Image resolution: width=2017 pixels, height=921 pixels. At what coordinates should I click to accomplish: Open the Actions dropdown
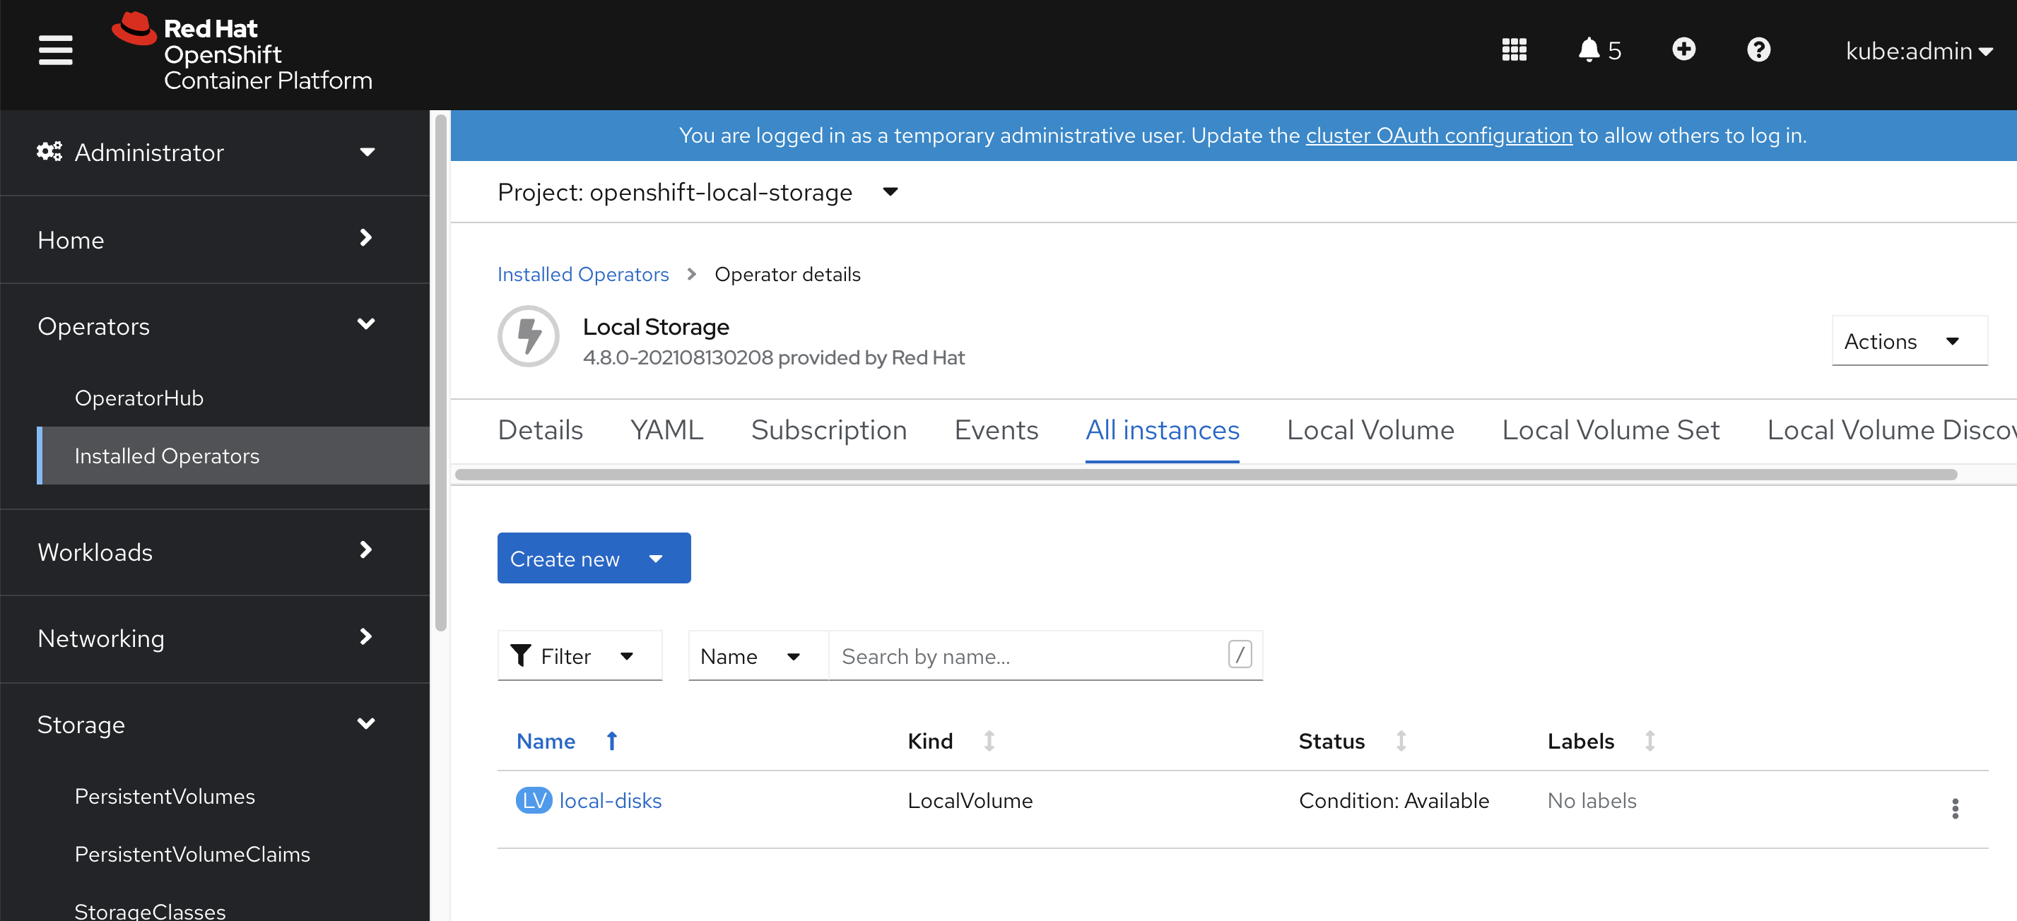coord(1908,341)
